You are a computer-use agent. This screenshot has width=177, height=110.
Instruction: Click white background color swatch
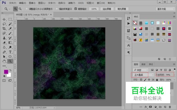(10, 75)
